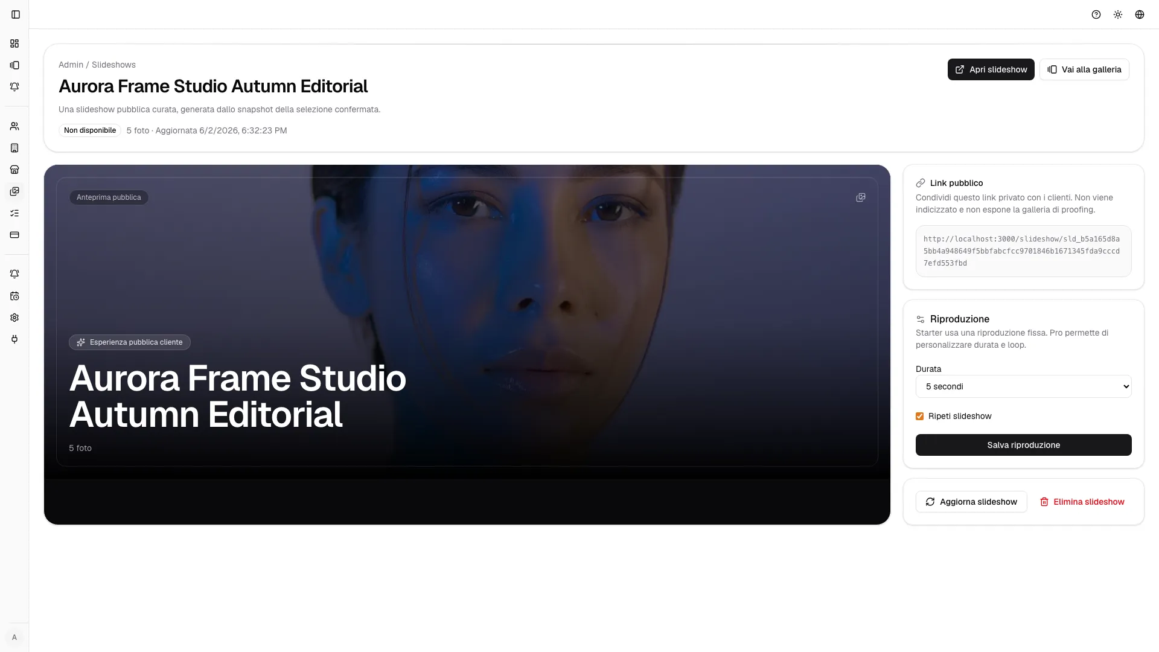Open the galleries carousel icon in sidebar
The width and height of the screenshot is (1159, 652).
tap(14, 65)
